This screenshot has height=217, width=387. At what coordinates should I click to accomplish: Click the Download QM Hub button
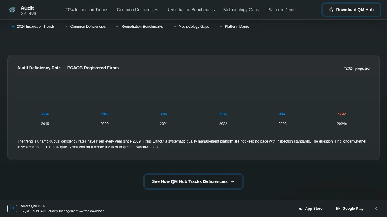351,10
